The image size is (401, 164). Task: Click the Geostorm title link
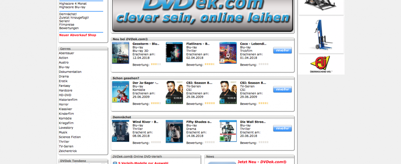pyautogui.click(x=146, y=44)
